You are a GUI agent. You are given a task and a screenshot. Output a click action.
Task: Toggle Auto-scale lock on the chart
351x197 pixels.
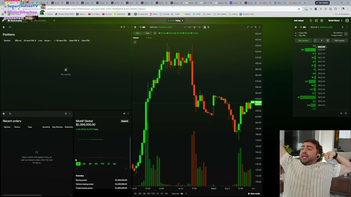tap(254, 194)
